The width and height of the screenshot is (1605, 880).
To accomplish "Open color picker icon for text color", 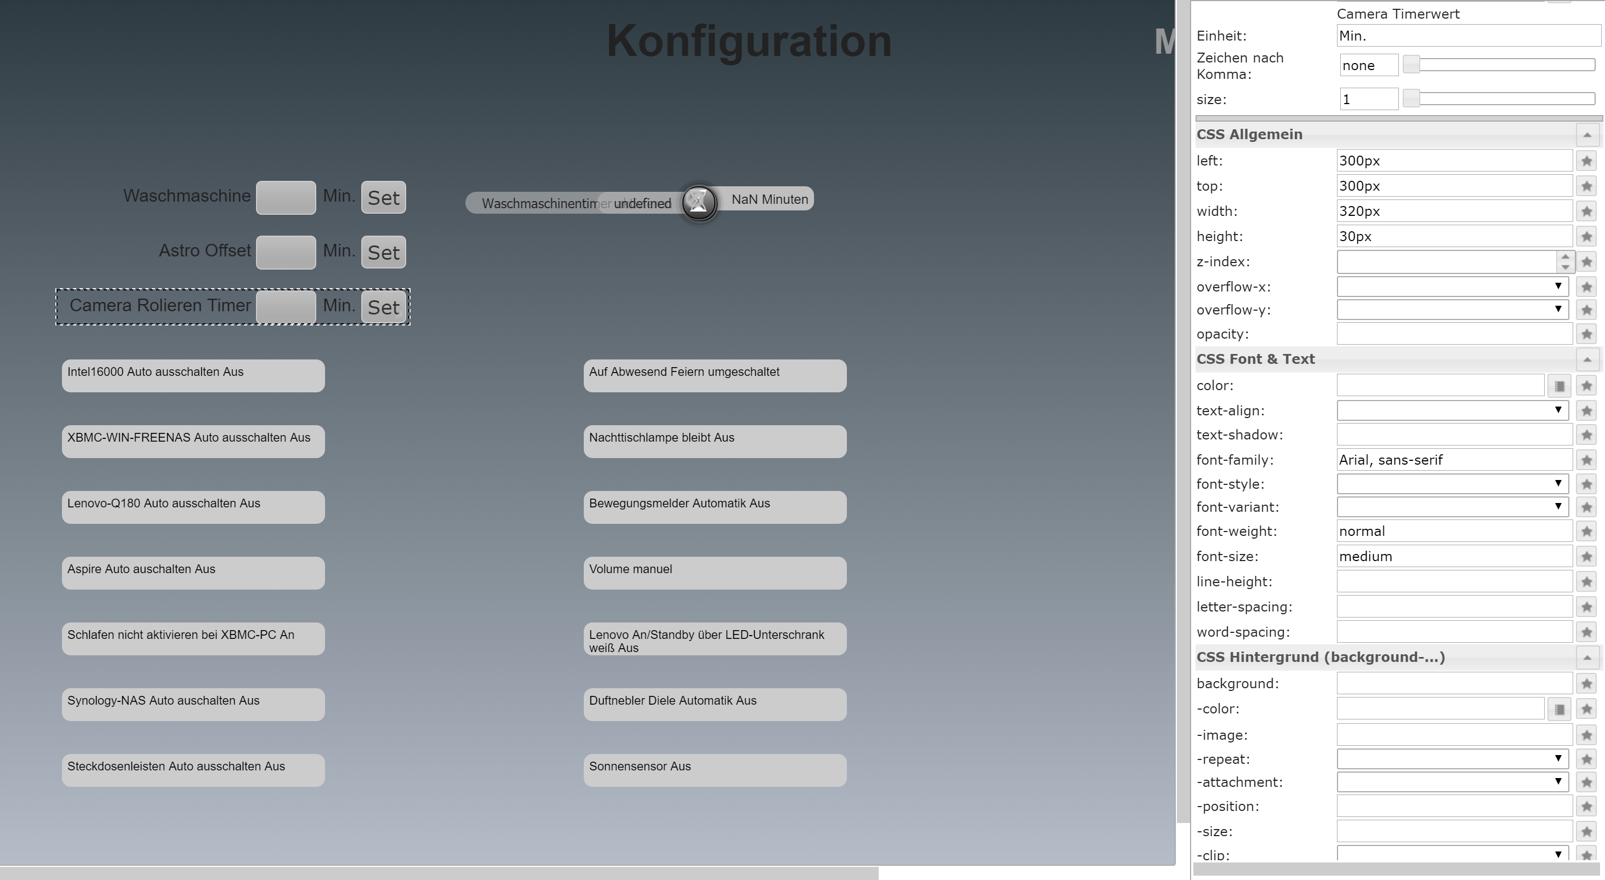I will click(x=1559, y=386).
